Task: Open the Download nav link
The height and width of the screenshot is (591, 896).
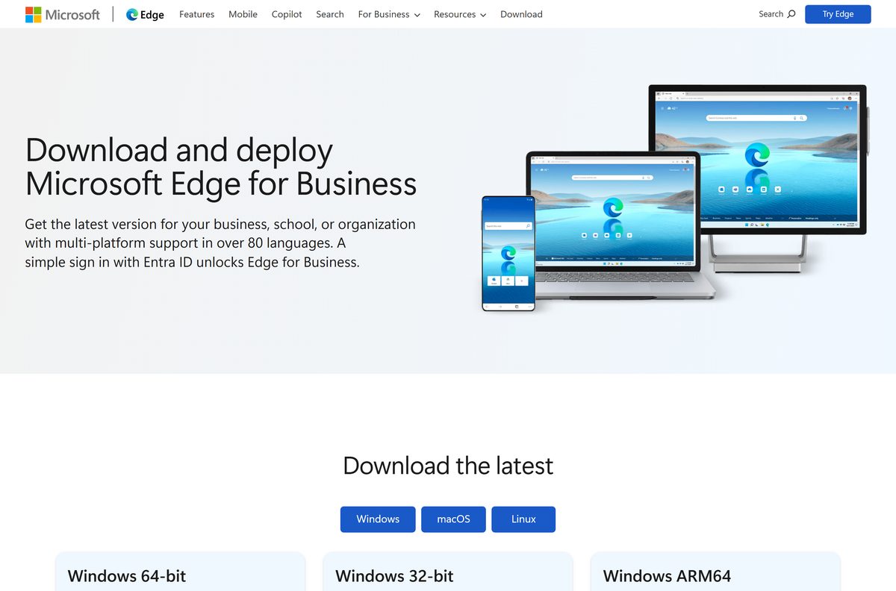Action: coord(521,14)
